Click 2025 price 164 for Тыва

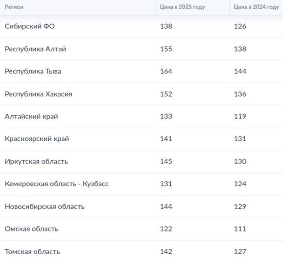(166, 72)
